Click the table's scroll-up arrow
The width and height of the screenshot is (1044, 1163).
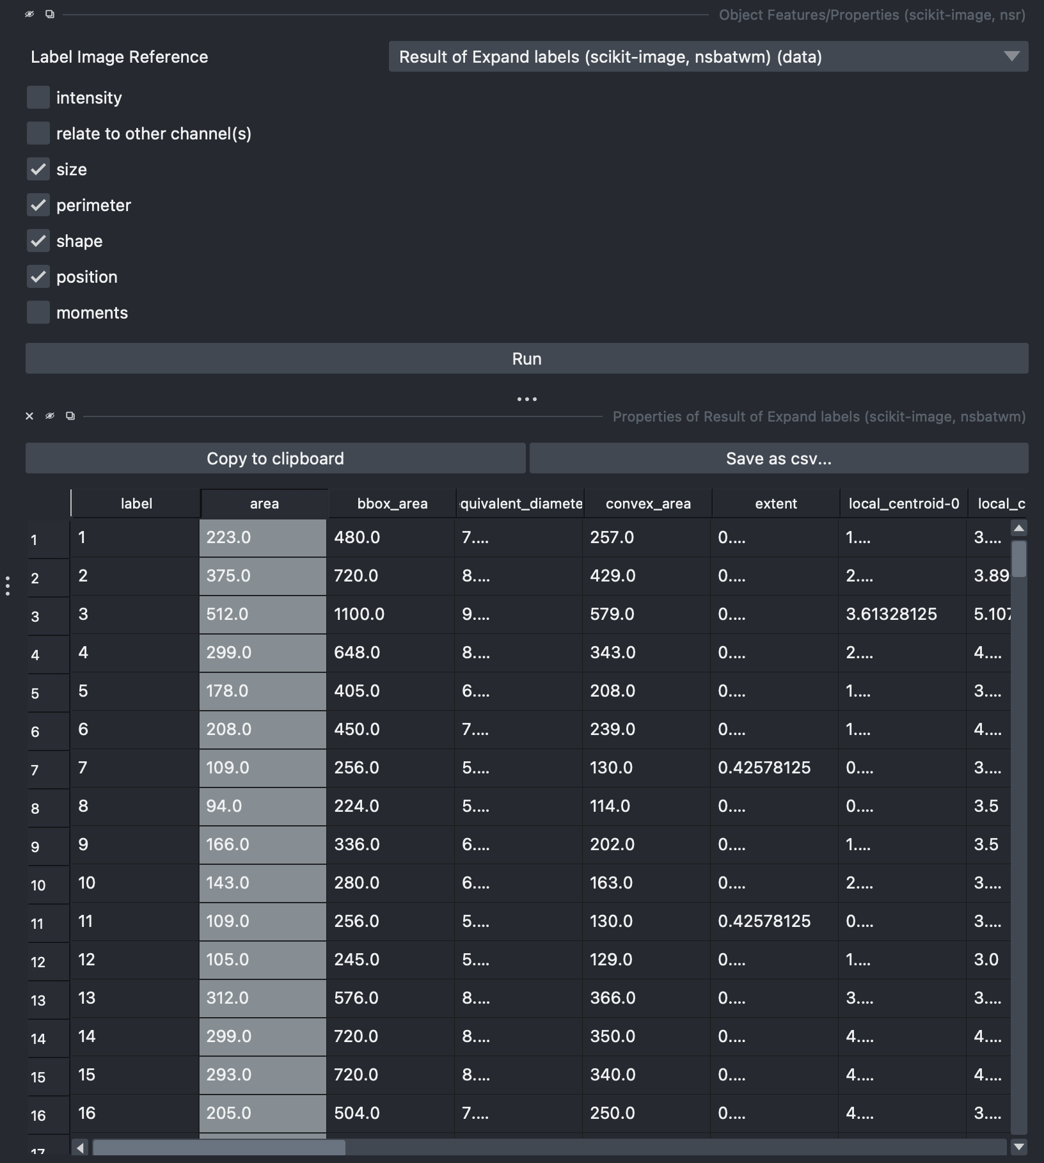tap(1019, 528)
